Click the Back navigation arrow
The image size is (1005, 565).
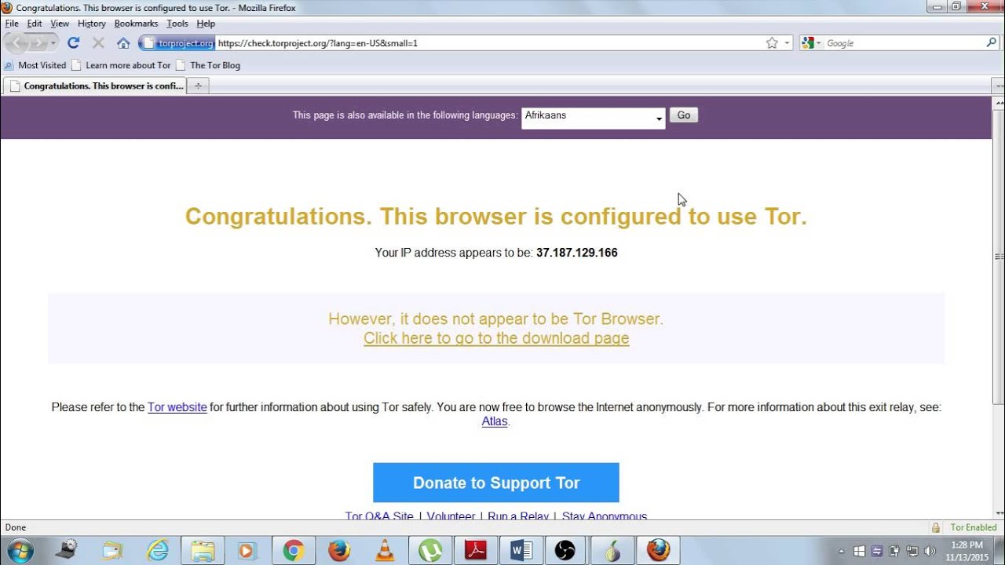click(18, 43)
